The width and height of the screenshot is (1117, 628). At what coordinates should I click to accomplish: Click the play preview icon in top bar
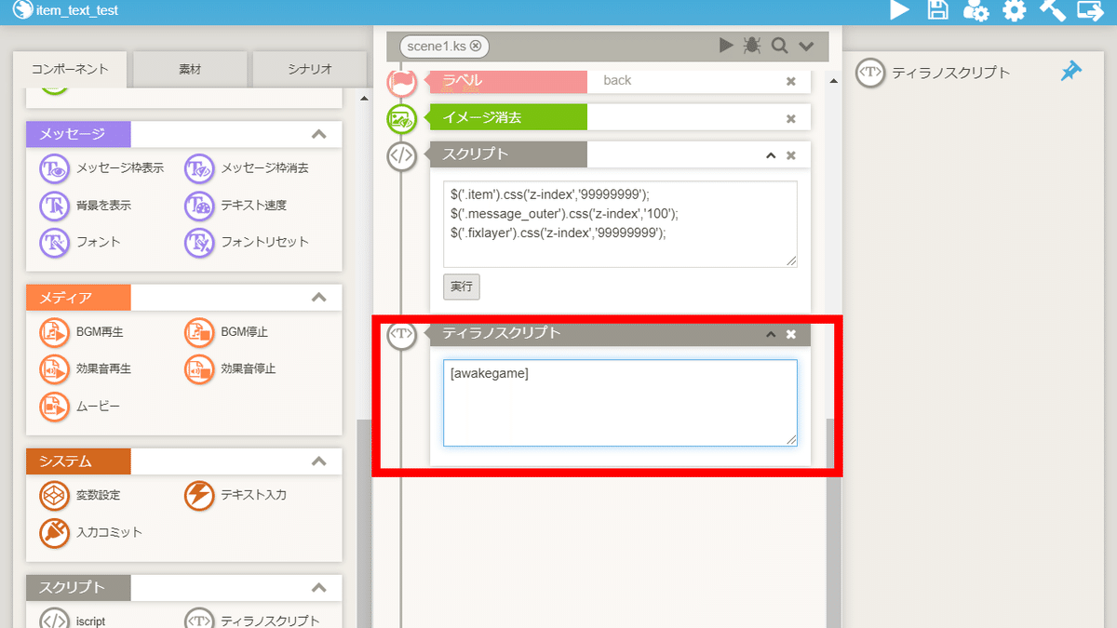point(899,10)
